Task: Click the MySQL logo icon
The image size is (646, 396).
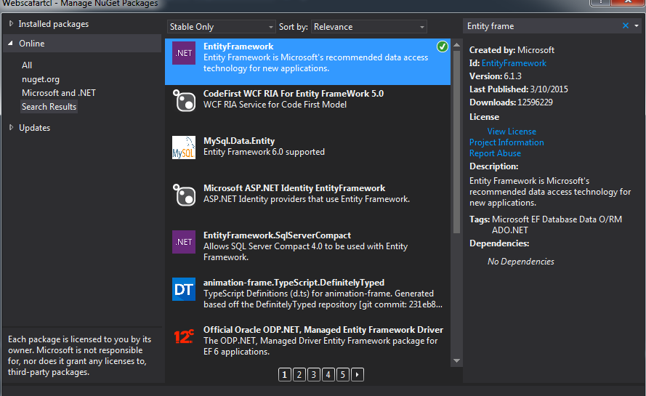Action: click(184, 148)
